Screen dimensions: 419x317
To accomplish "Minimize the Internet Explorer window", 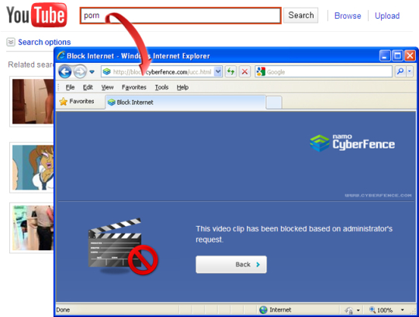I will tap(385, 56).
